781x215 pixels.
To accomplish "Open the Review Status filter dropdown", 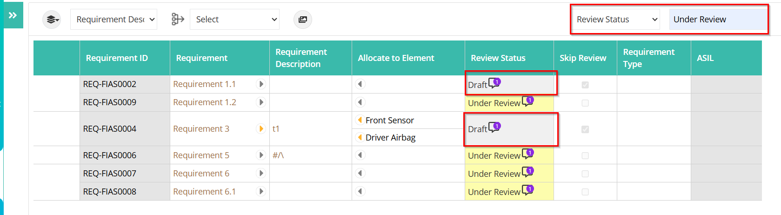I will [x=615, y=20].
